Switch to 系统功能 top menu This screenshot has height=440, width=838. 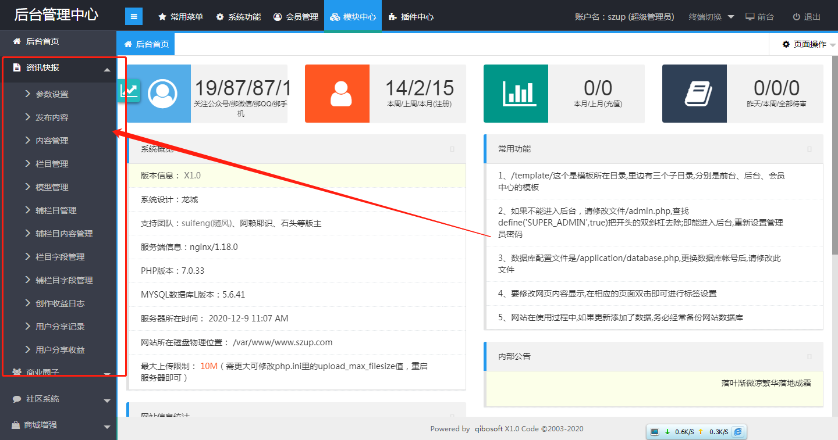coord(238,17)
